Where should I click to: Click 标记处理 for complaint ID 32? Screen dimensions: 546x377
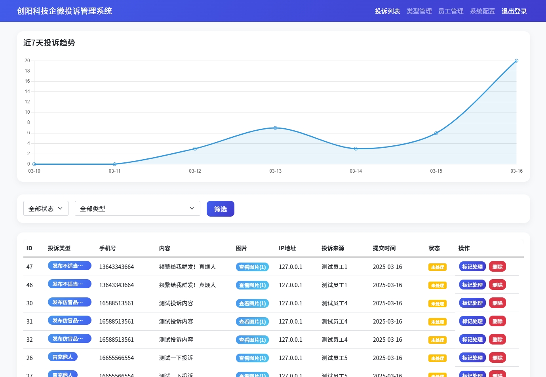[472, 339]
